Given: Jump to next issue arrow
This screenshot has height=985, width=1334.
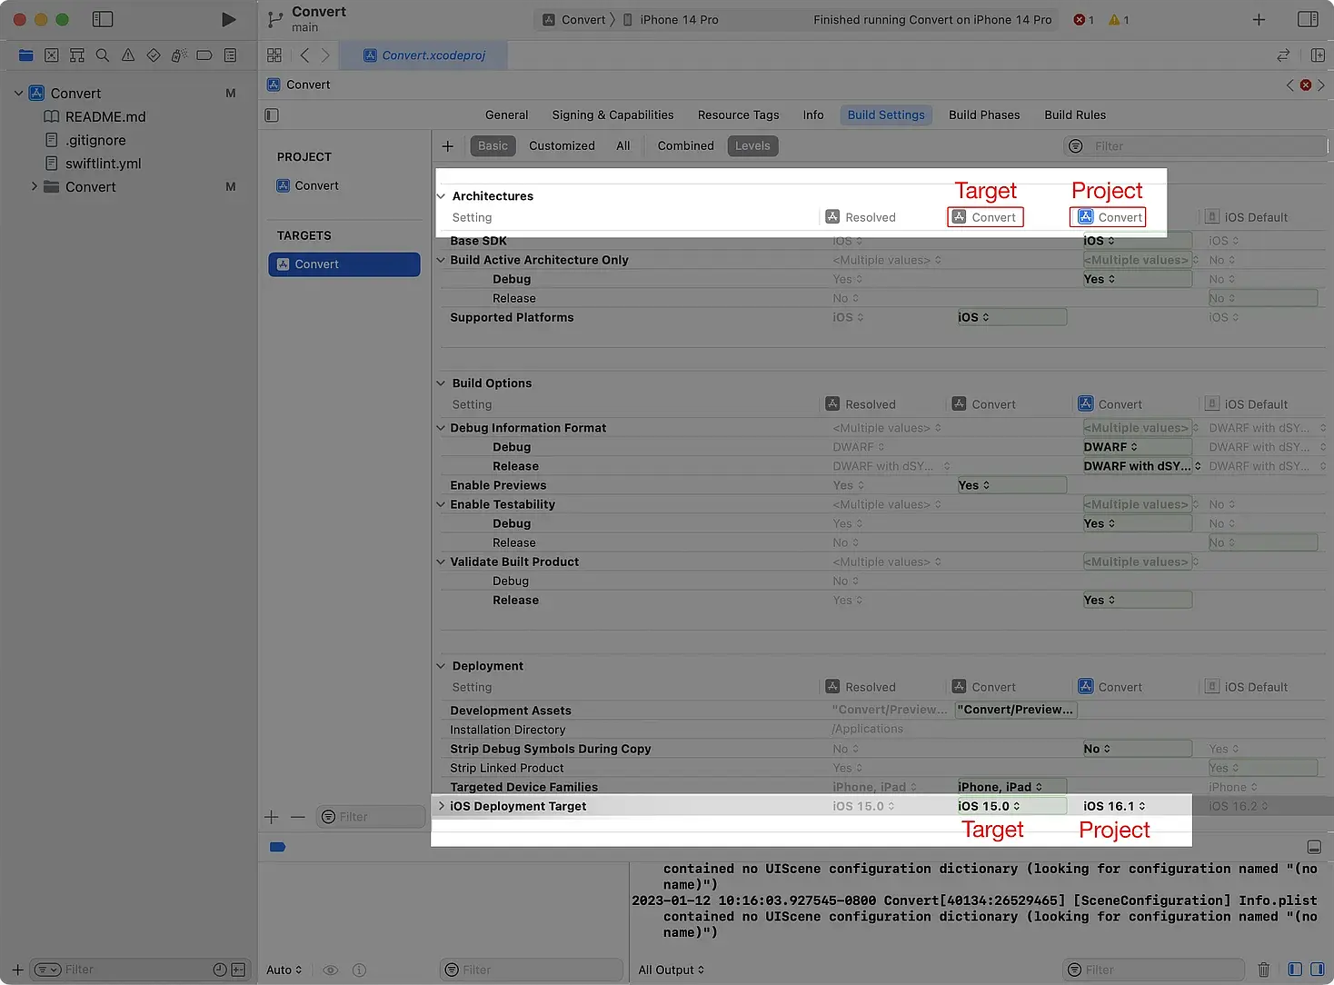Looking at the screenshot, I should [x=1321, y=85].
